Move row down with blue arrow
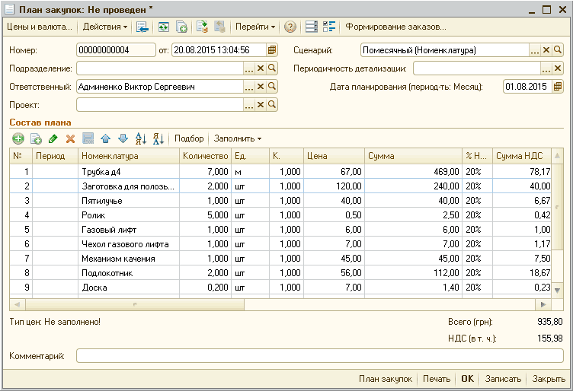 122,138
